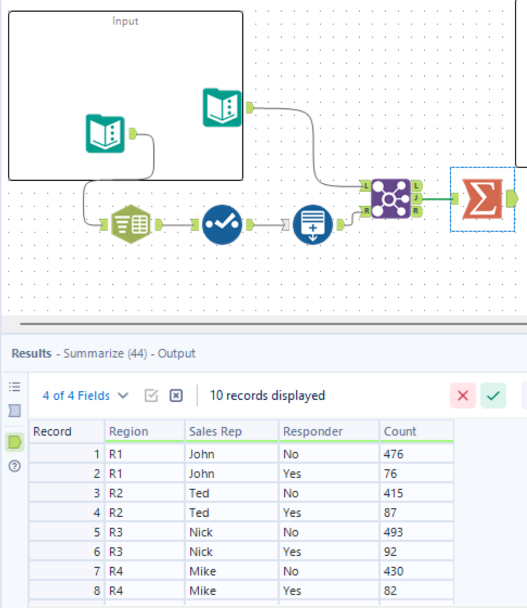Click the green checkmark apply button
The height and width of the screenshot is (608, 527).
(x=493, y=396)
